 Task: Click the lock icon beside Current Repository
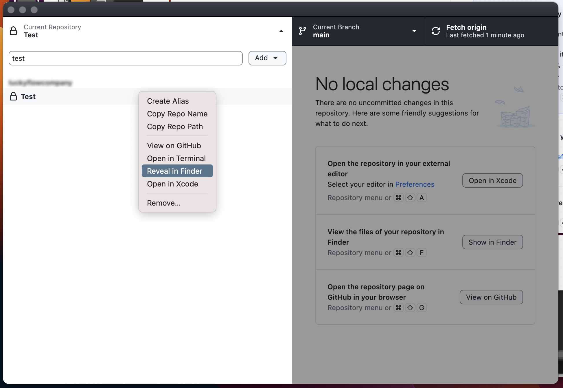click(13, 31)
